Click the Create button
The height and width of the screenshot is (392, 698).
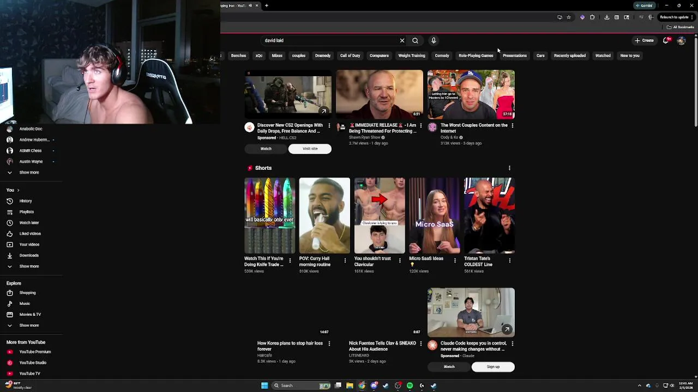click(x=644, y=40)
